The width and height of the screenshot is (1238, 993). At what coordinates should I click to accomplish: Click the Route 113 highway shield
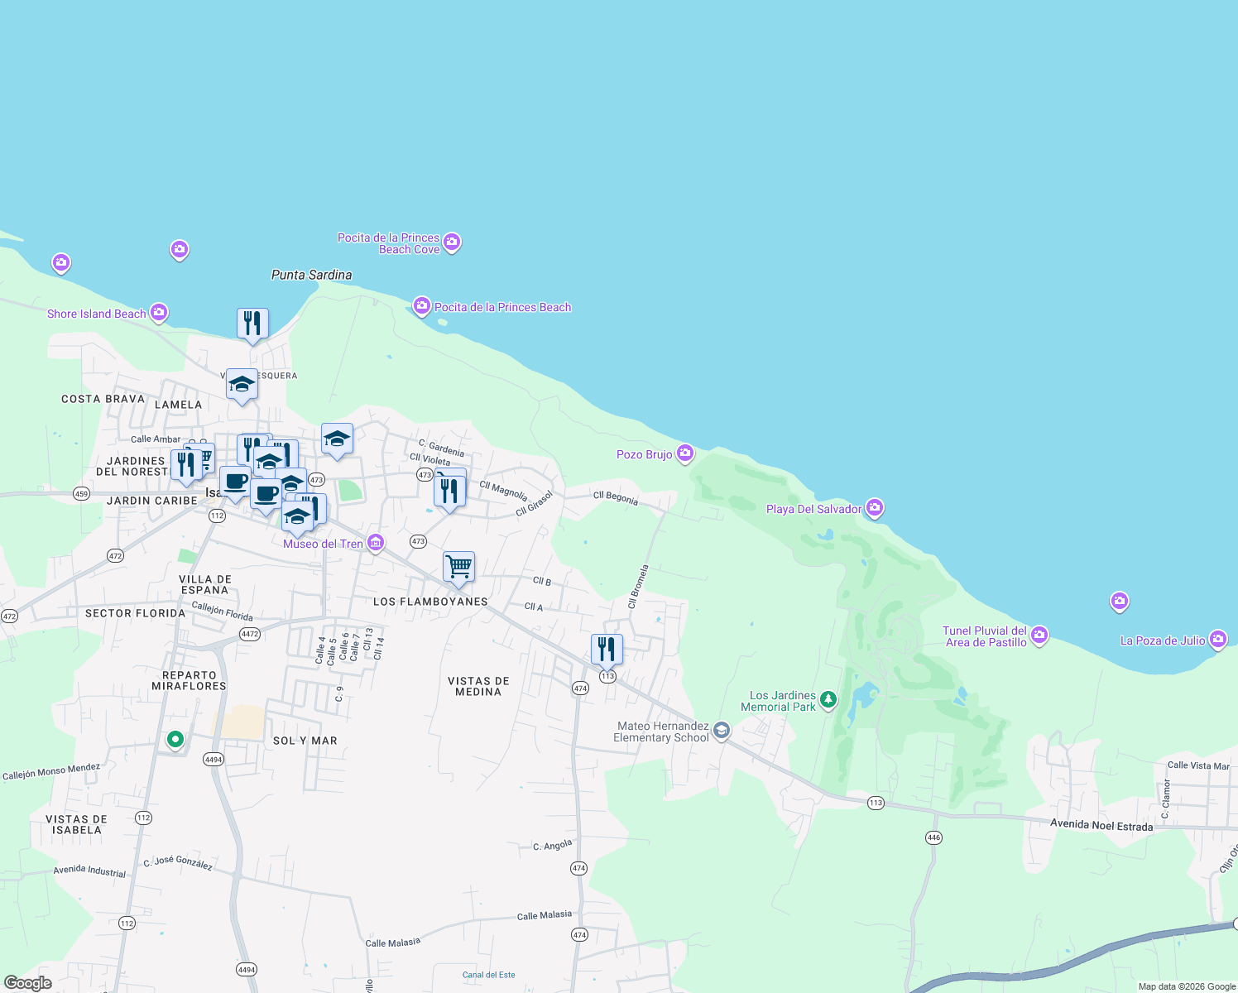pyautogui.click(x=607, y=676)
